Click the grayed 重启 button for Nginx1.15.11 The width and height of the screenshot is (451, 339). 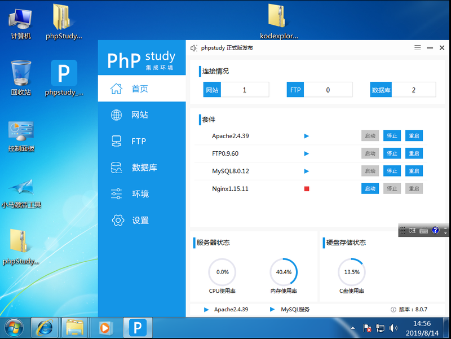point(414,188)
